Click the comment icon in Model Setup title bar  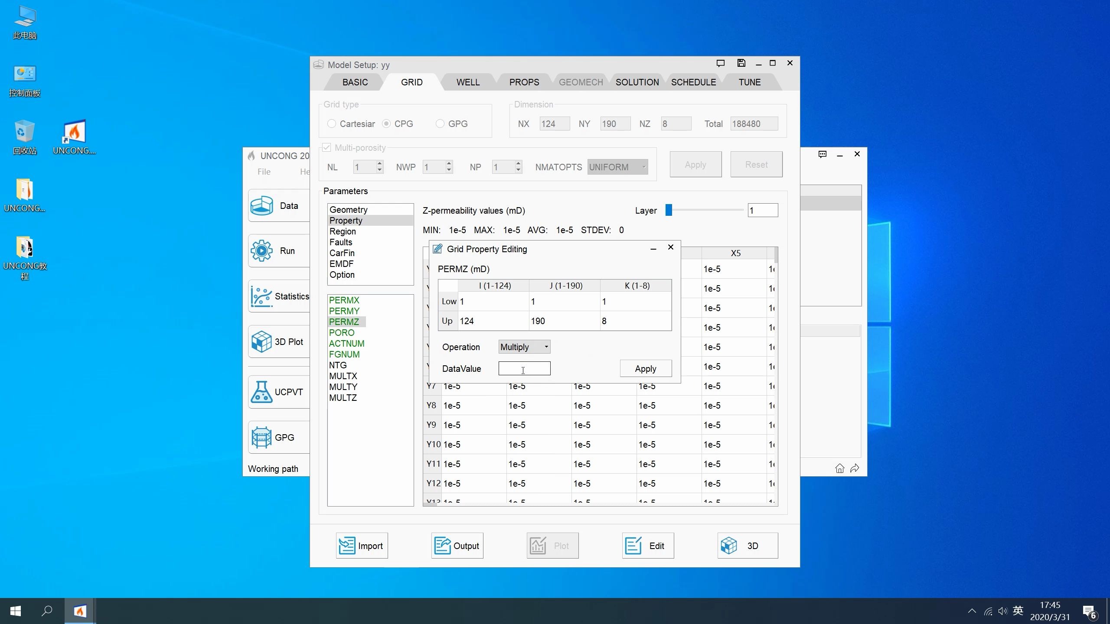pyautogui.click(x=720, y=63)
